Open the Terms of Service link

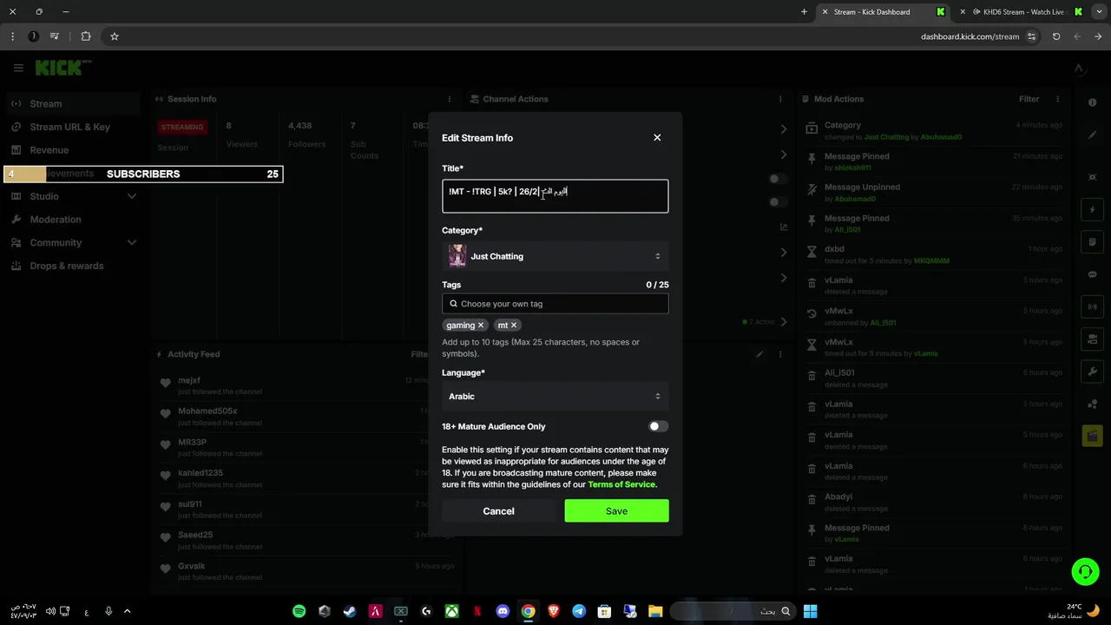tap(621, 484)
